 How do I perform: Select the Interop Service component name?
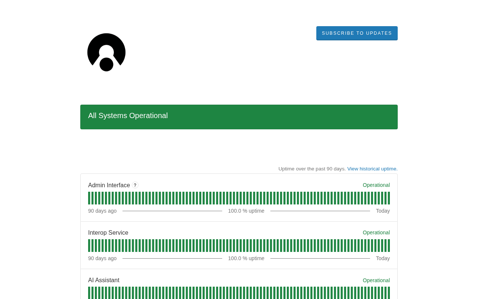coord(108,233)
